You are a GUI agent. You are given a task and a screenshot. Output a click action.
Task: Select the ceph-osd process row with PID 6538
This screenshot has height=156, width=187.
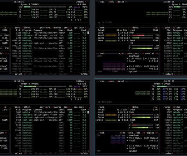pos(50,118)
